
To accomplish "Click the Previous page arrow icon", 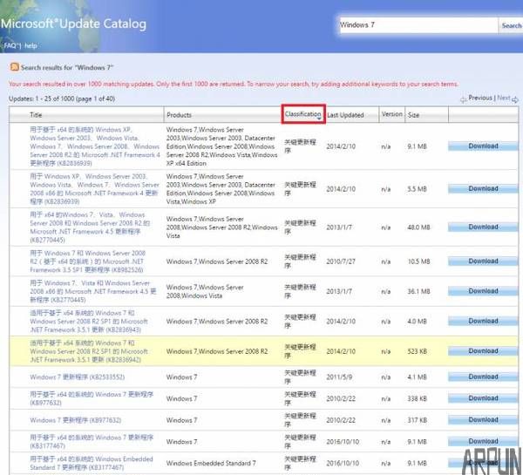I will pos(464,99).
